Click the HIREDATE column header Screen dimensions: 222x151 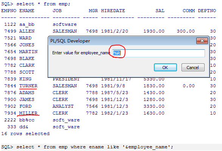[113, 11]
